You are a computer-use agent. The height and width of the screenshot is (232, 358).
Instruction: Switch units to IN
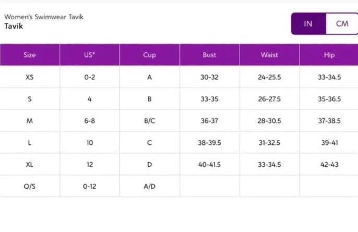308,24
